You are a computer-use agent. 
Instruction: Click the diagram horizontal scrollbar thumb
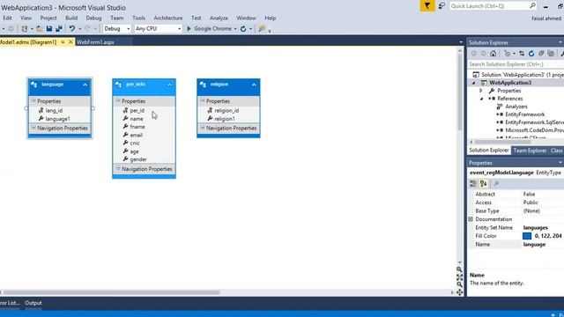[x=112, y=292]
